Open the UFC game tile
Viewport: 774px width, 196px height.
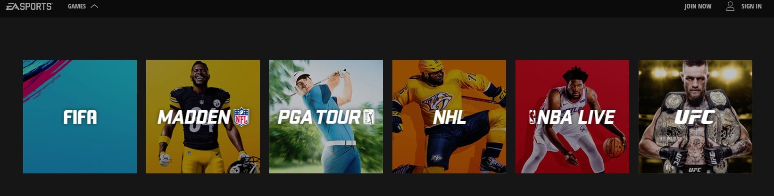(x=695, y=116)
